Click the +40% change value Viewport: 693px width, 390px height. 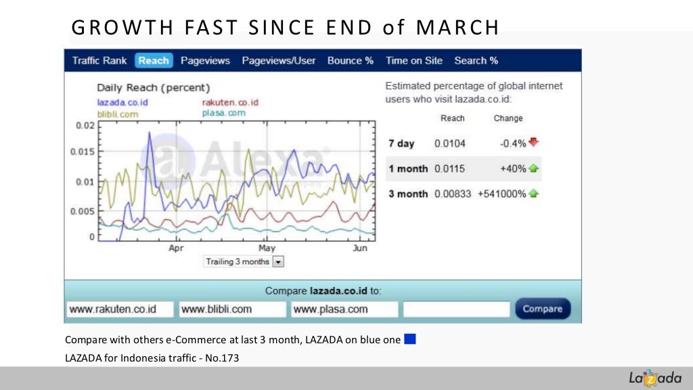[513, 169]
